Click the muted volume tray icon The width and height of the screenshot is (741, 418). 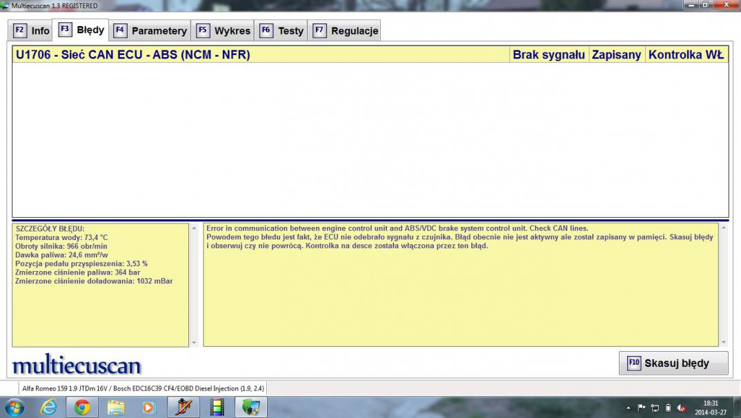(x=681, y=408)
